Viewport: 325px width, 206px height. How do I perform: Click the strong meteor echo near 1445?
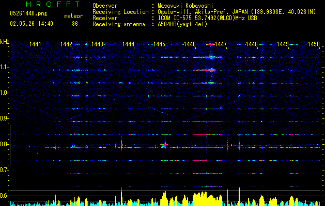tap(164, 145)
